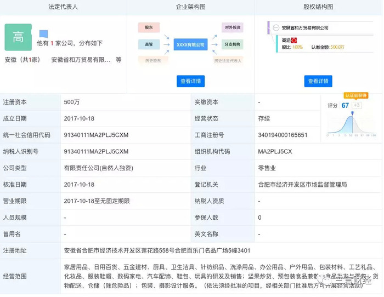The width and height of the screenshot is (384, 297).
Task: Click the 企业架构图 section header
Action: point(190,7)
